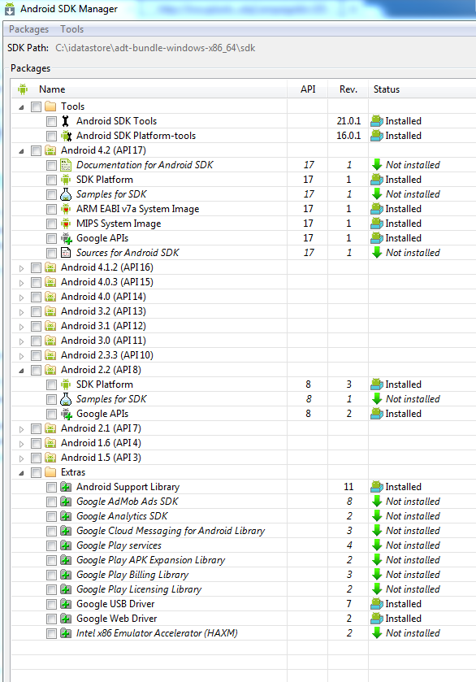Click the flask icon for API 8 Samples

tap(66, 399)
